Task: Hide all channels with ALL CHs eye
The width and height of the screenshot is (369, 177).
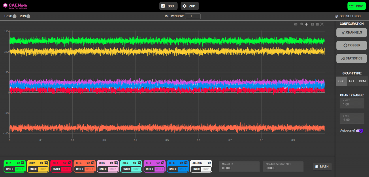Action: [209, 163]
